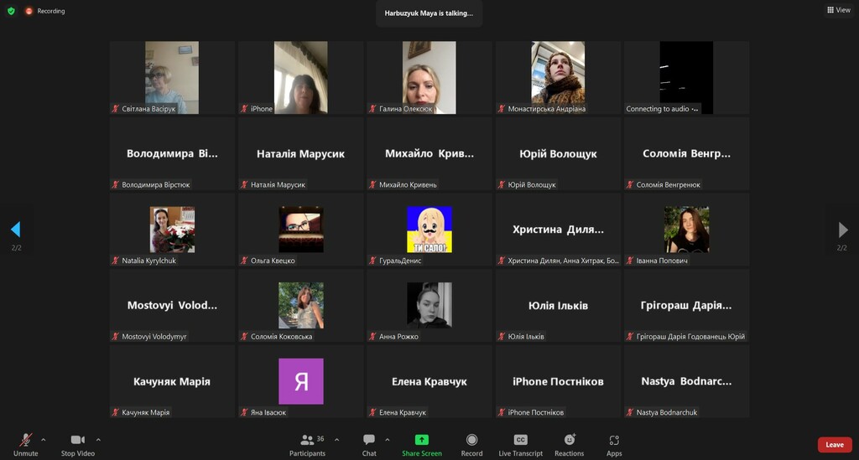Viewport: 859px width, 460px height.
Task: Leave the meeting
Action: 834,445
